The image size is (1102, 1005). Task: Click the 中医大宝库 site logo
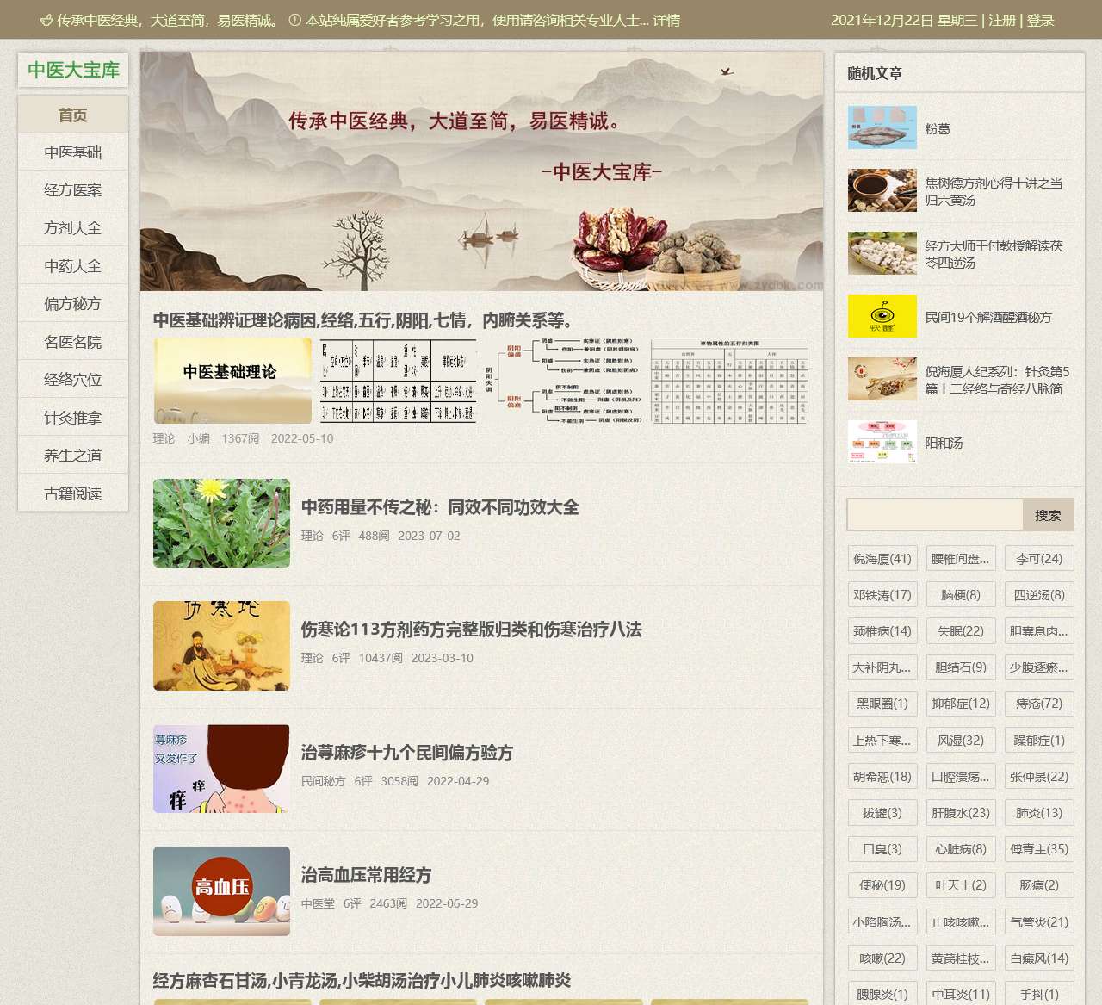pyautogui.click(x=75, y=70)
